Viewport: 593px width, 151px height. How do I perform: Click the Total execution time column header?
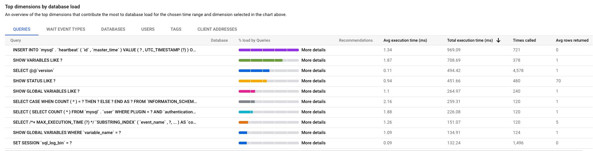click(x=470, y=40)
